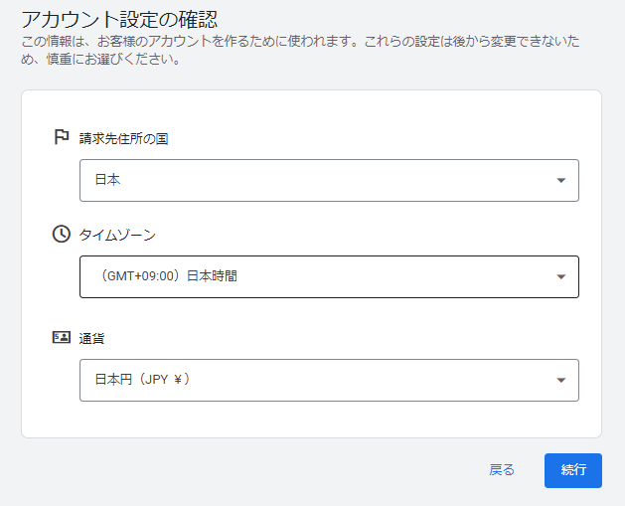Click the blue 続行 button
This screenshot has height=506, width=625.
572,470
